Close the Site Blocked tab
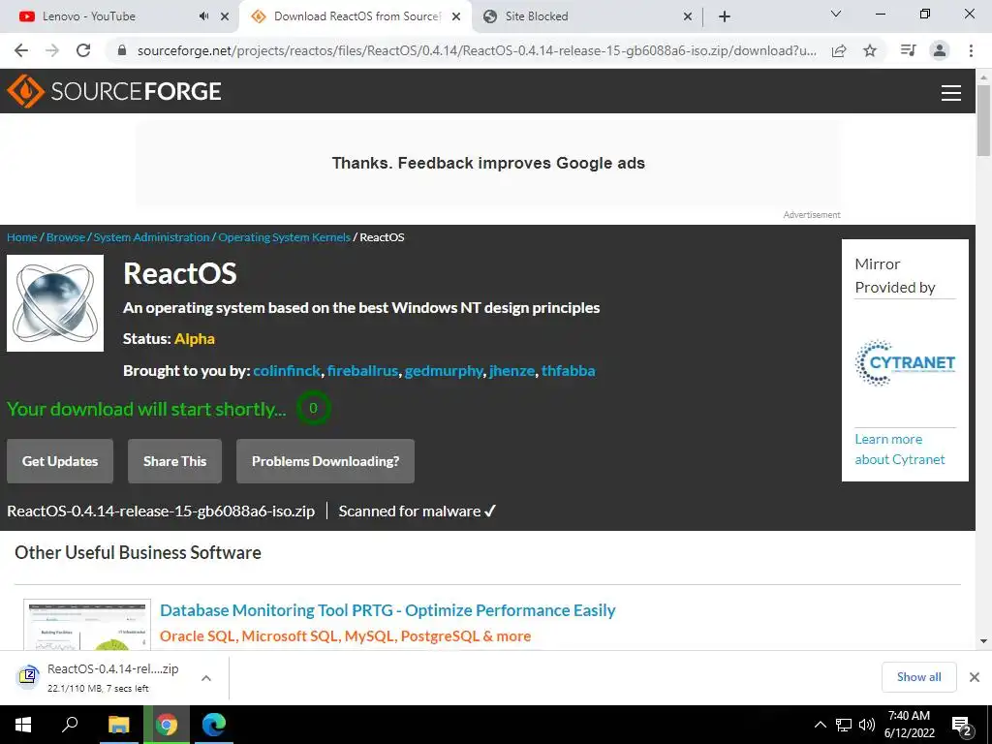This screenshot has height=744, width=992. [688, 16]
